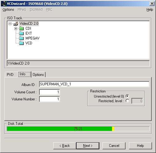The image size is (156, 153).
Task: Select the EXT folder icon
Action: [22, 33]
